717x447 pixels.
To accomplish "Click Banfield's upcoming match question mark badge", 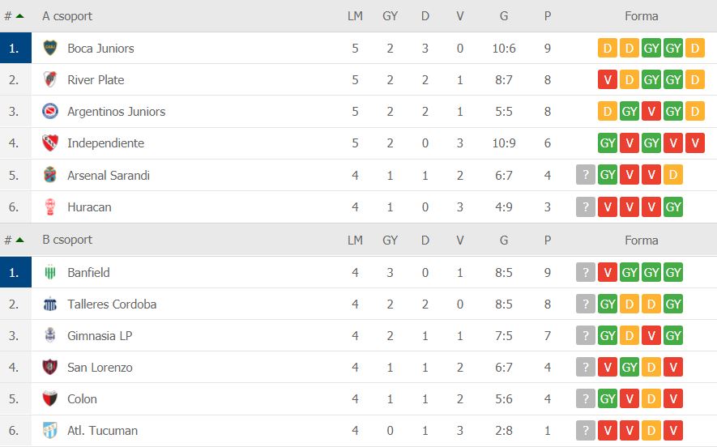I will point(585,272).
